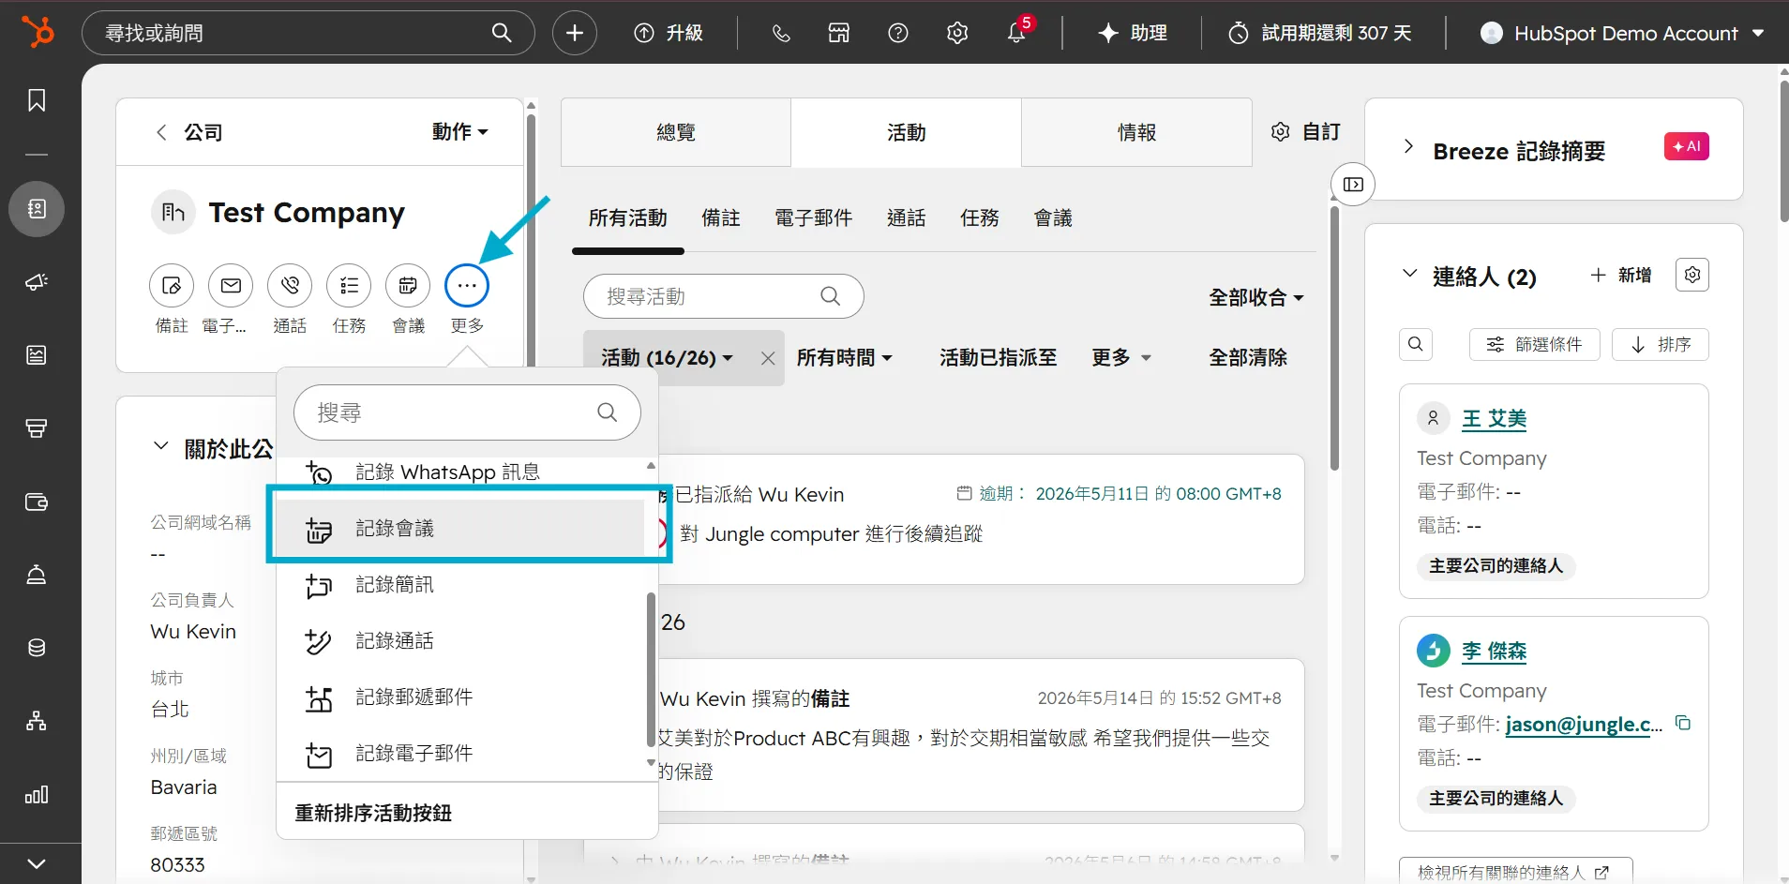Open the 更多 filters dropdown
Viewport: 1789px width, 884px height.
pyautogui.click(x=1121, y=357)
